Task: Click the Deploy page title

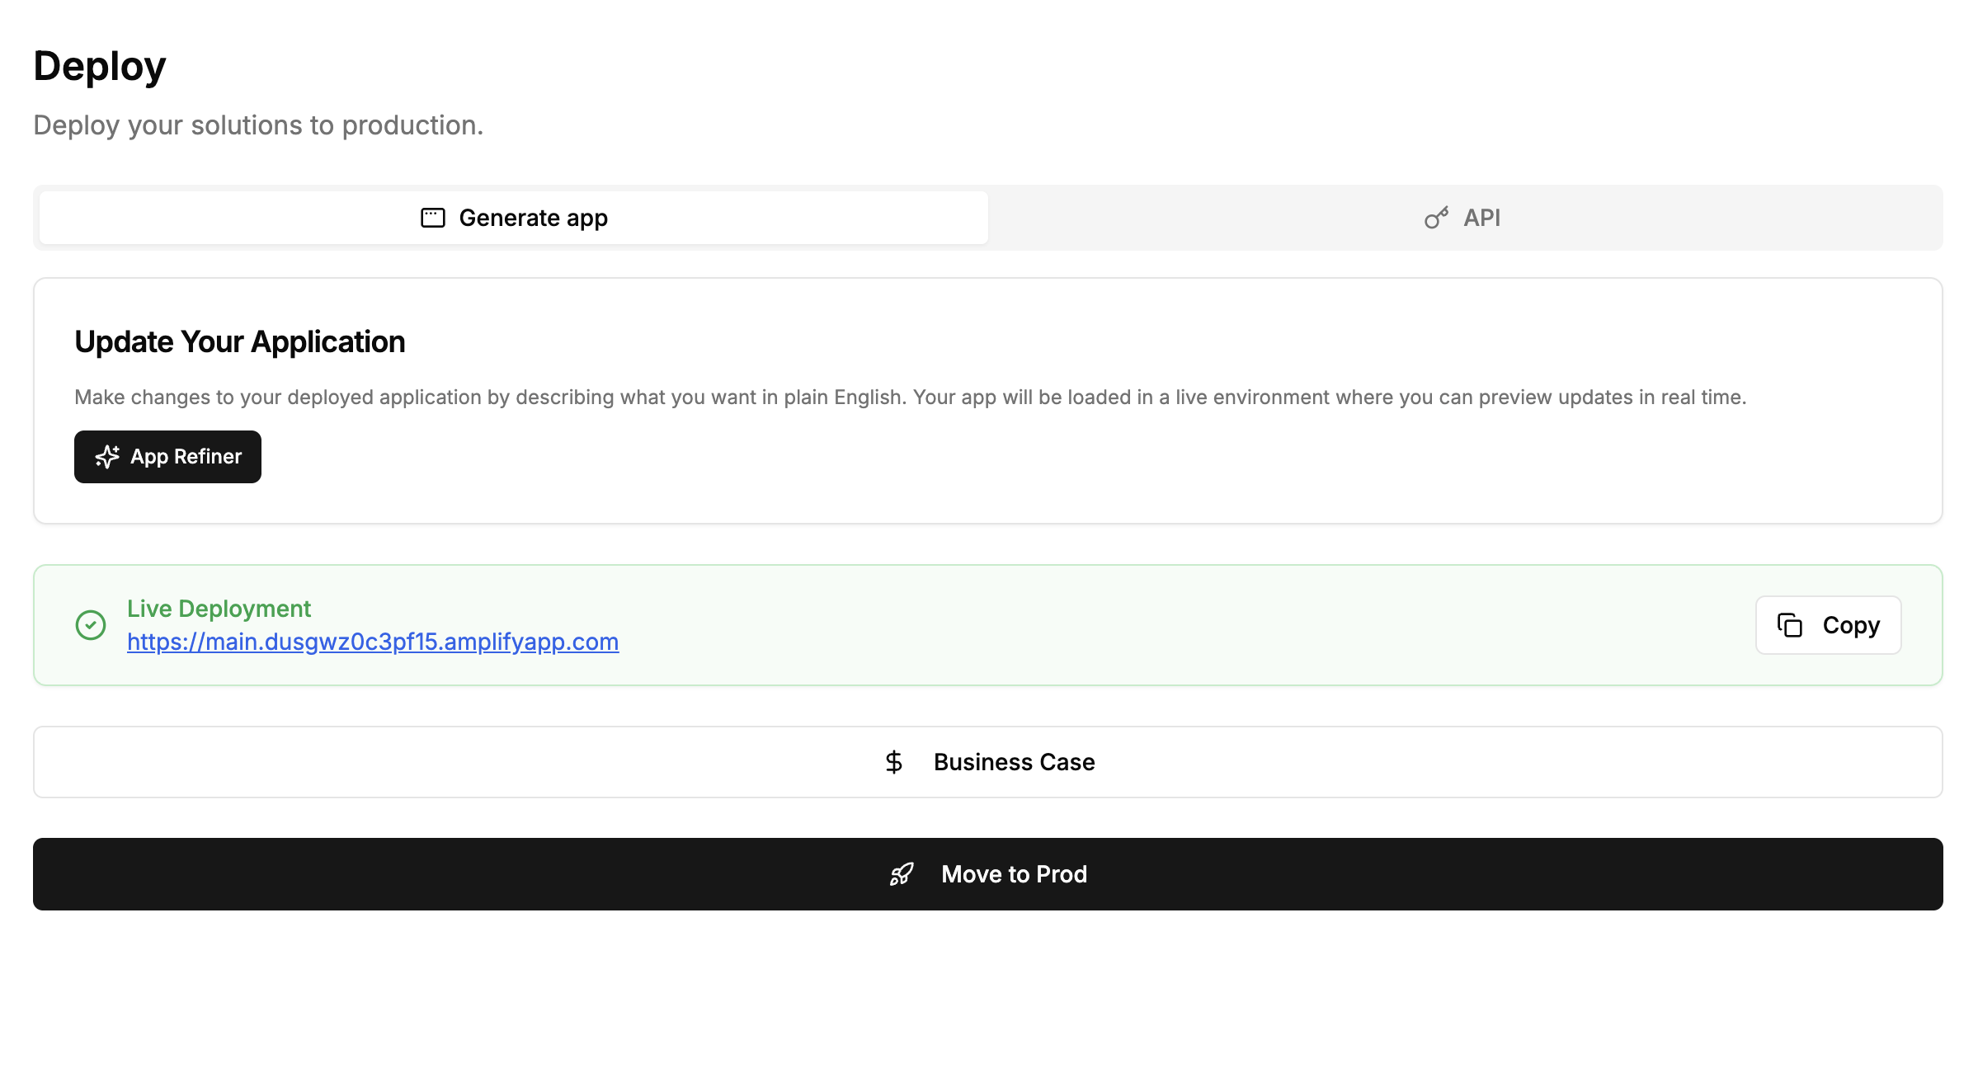Action: [x=100, y=66]
